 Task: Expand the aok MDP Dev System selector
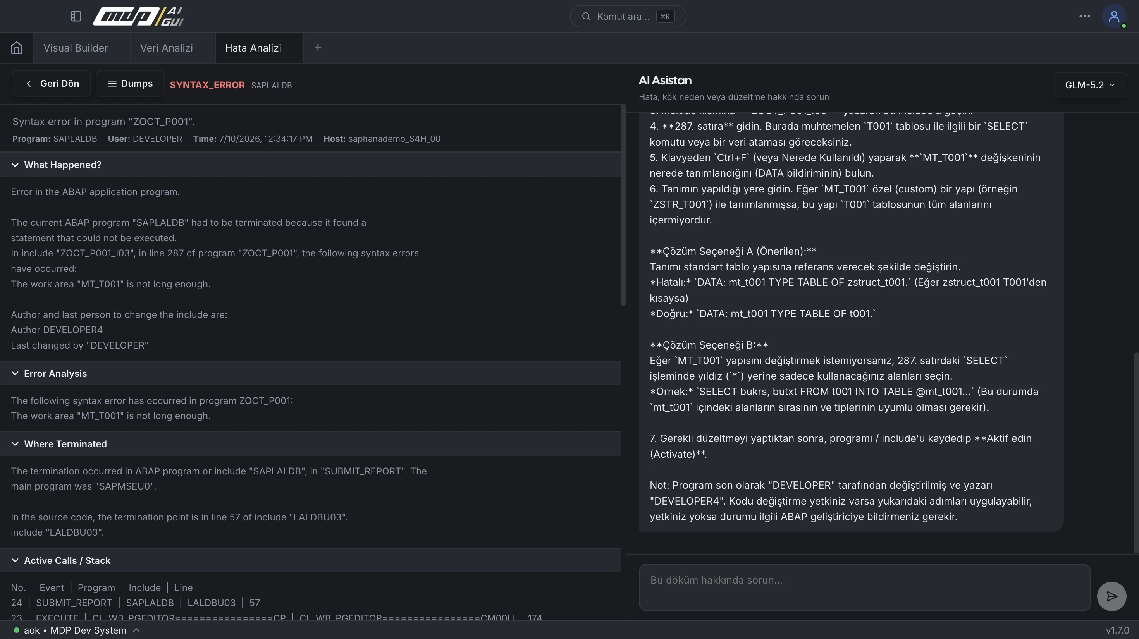coord(76,630)
